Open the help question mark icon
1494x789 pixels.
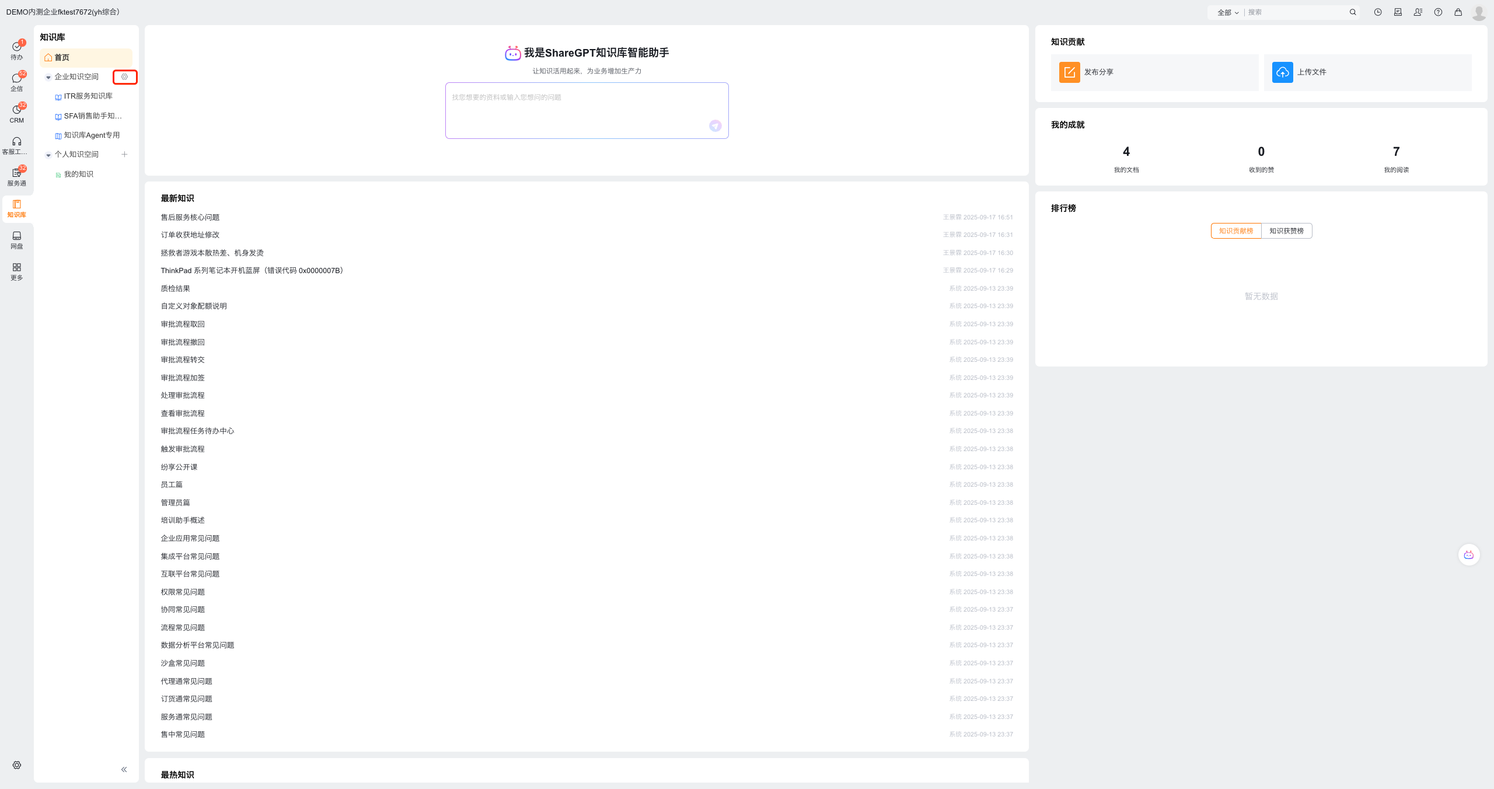pos(1438,12)
